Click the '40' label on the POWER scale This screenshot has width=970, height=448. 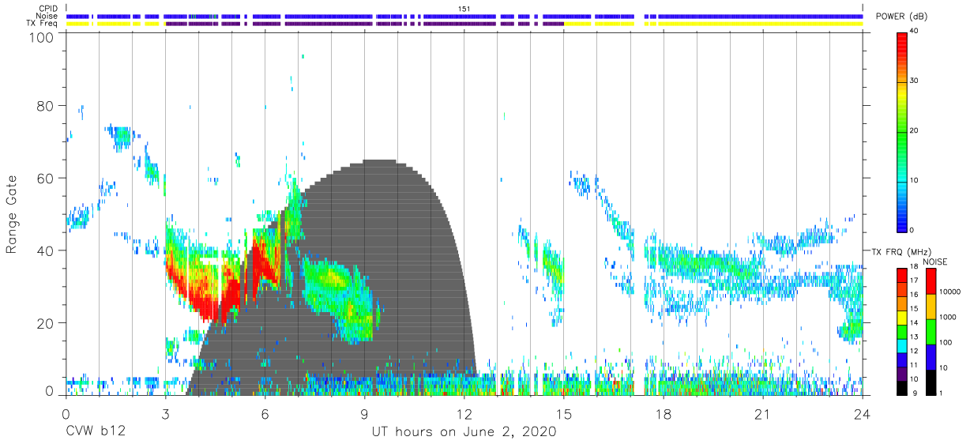click(915, 32)
